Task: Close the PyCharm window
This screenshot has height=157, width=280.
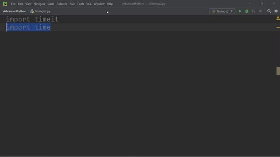Action: point(274,3)
